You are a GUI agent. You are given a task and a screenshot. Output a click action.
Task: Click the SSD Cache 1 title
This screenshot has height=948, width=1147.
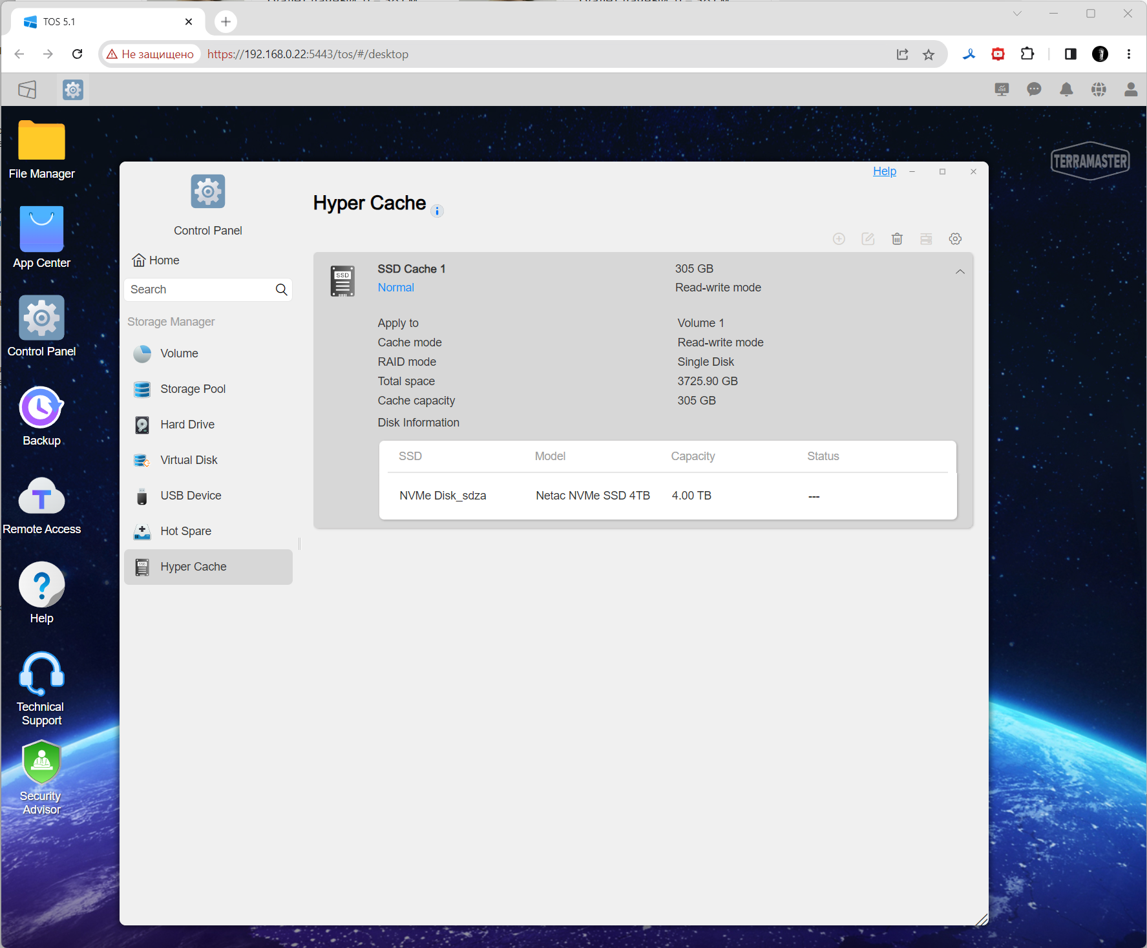point(412,269)
